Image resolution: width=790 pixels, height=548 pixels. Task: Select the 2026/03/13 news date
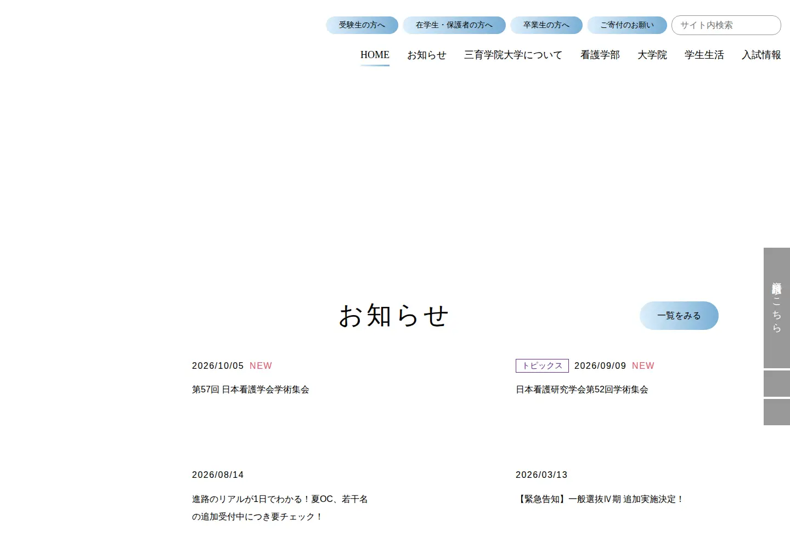pos(541,475)
